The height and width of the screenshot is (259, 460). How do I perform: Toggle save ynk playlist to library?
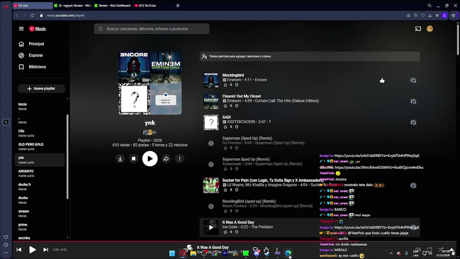134,159
